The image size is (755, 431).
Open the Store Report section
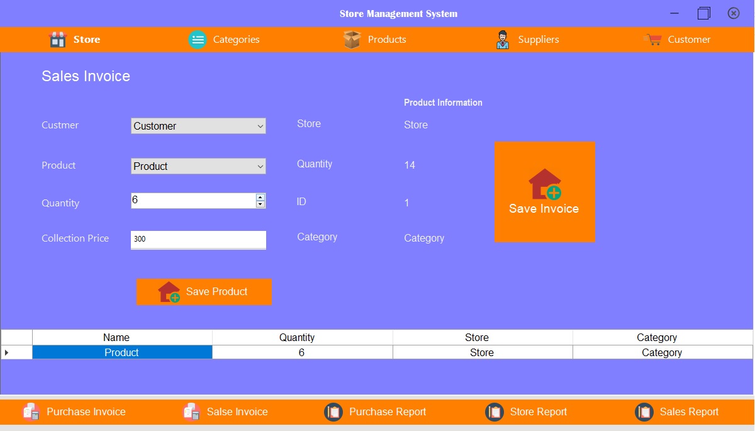pyautogui.click(x=495, y=411)
